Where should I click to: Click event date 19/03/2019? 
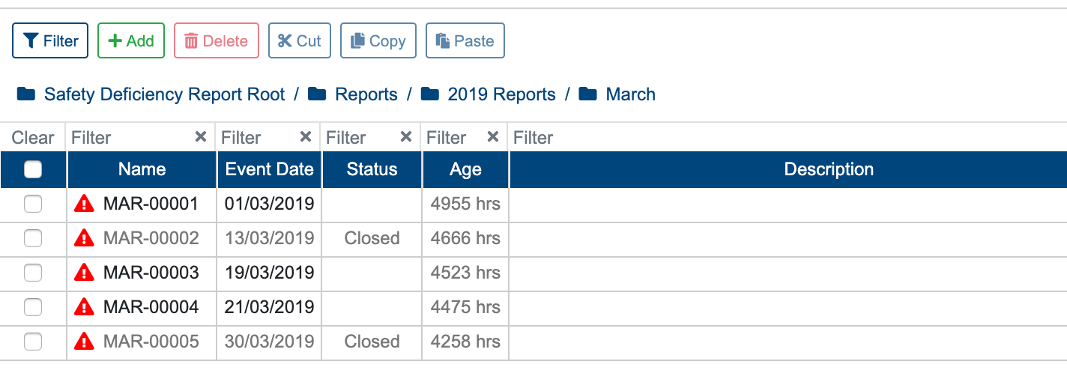coord(269,273)
